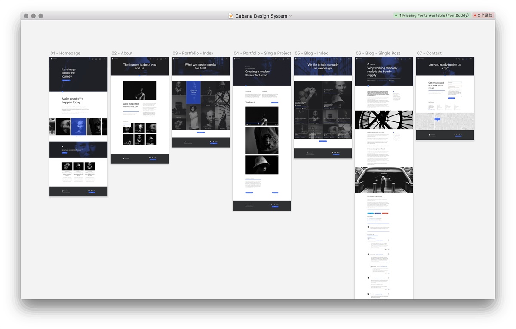The height and width of the screenshot is (329, 516).
Task: Click the green dot beside Missing Fonts notice
Action: point(396,15)
